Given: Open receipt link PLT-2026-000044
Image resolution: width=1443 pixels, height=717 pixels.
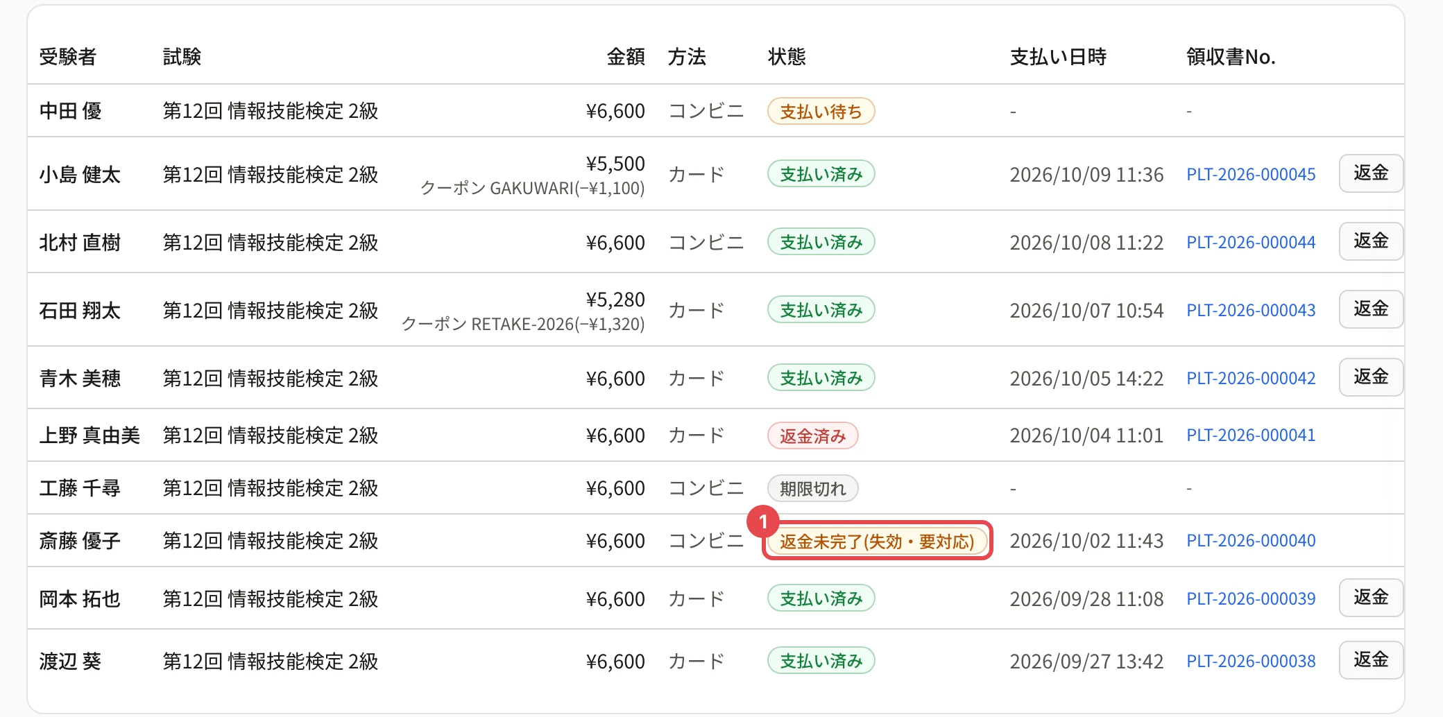Looking at the screenshot, I should coord(1251,242).
